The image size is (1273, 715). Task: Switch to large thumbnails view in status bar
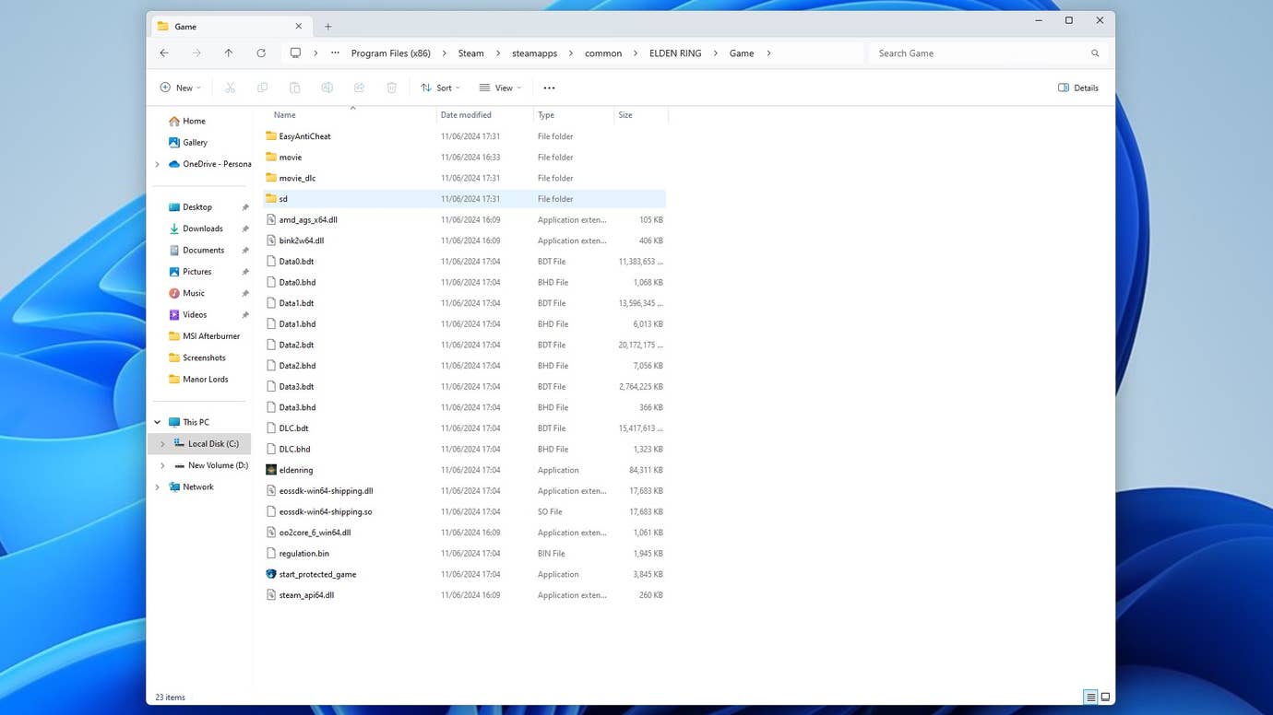click(x=1105, y=697)
